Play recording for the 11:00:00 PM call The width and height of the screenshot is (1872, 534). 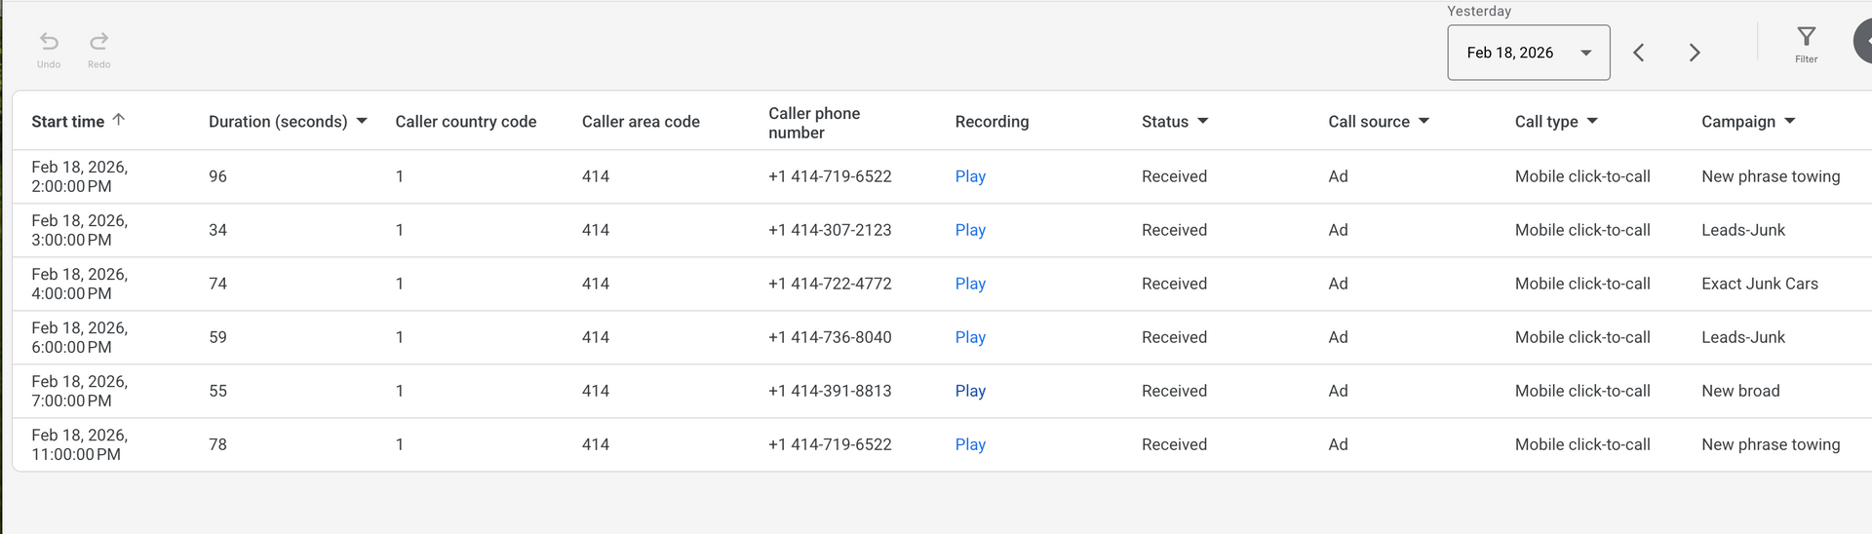click(970, 444)
